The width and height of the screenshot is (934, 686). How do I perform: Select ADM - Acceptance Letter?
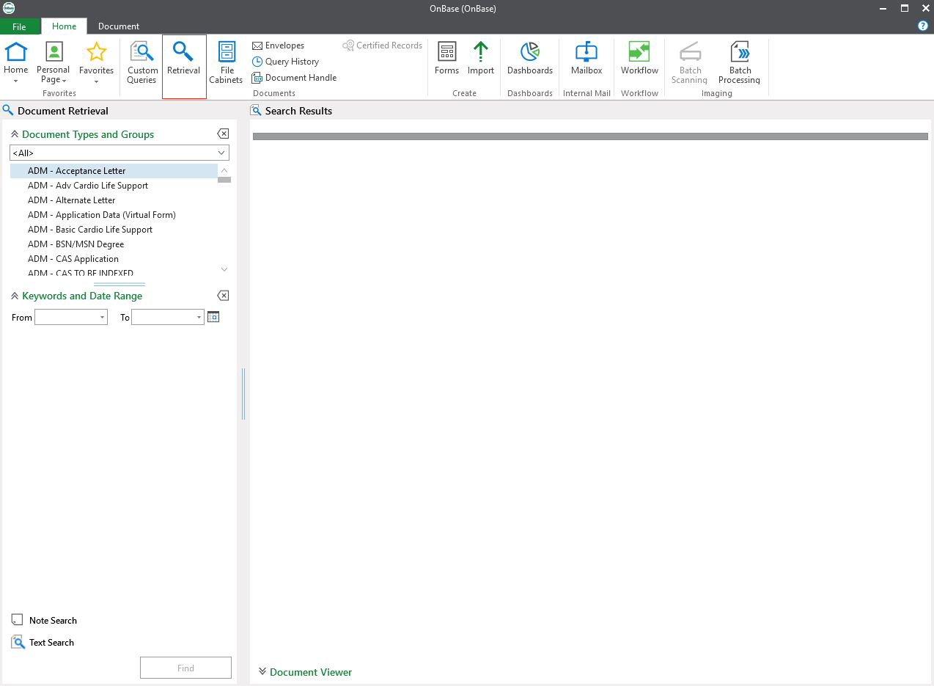click(114, 170)
